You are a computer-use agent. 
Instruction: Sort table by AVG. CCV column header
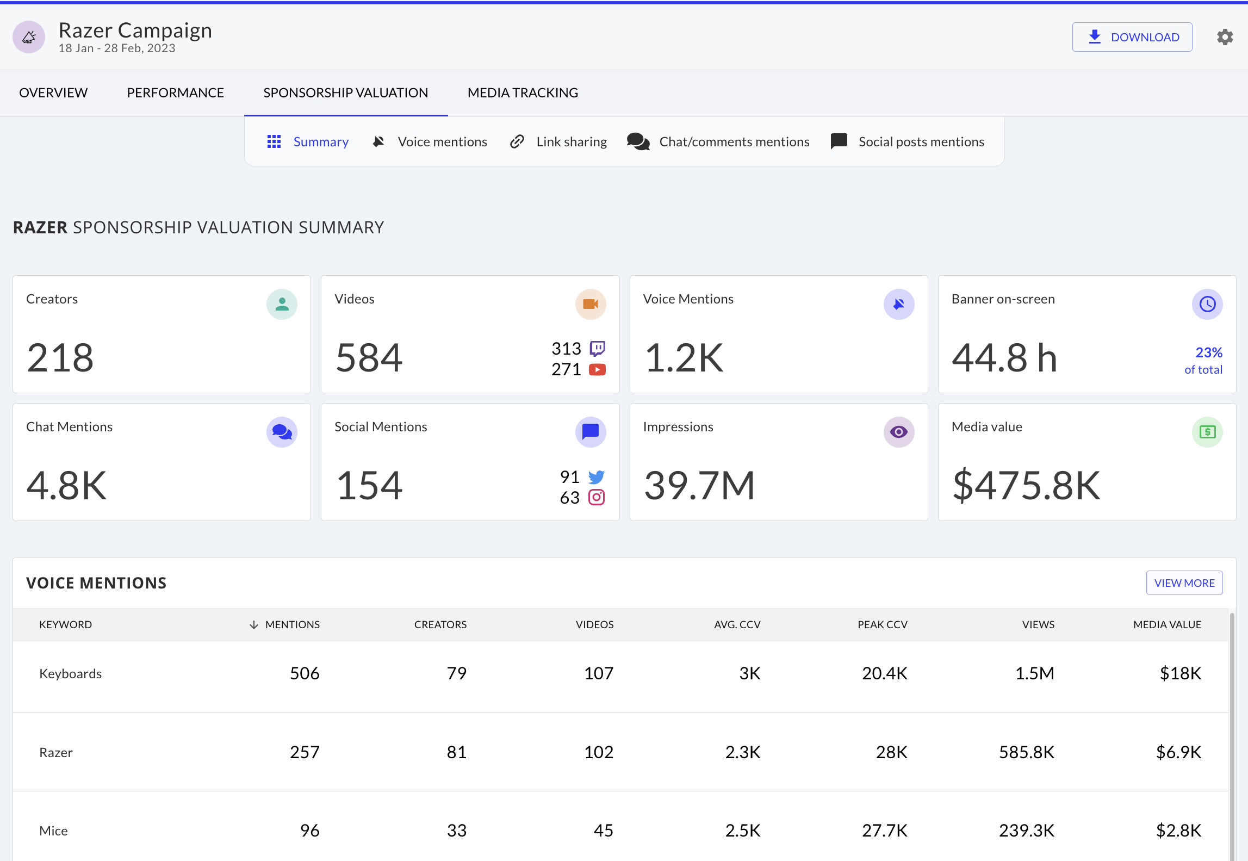[x=737, y=625]
